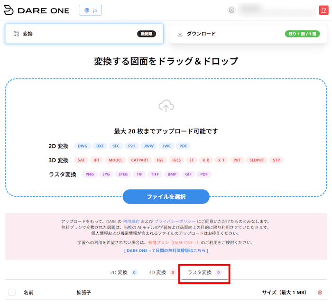The image size is (332, 304).
Task: Open the 変換 conversion panel
Action: (x=84, y=34)
